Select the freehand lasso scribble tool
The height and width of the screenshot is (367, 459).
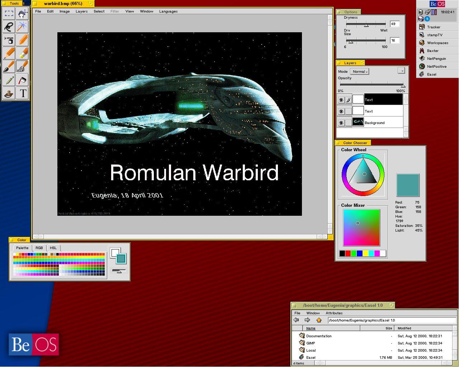9,27
